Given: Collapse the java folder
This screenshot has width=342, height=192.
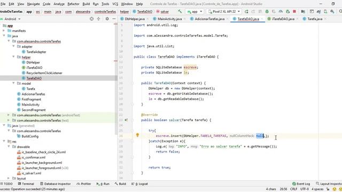Looking at the screenshot, I should click(4, 36).
